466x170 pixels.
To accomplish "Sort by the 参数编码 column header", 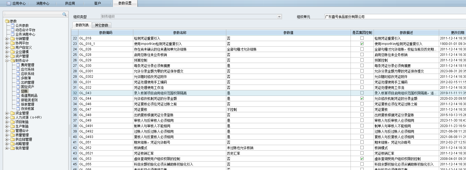I will [106, 33].
